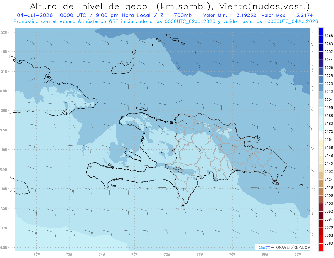Click the '68W' longitude label
This screenshot has height=258, width=334.
point(298,254)
